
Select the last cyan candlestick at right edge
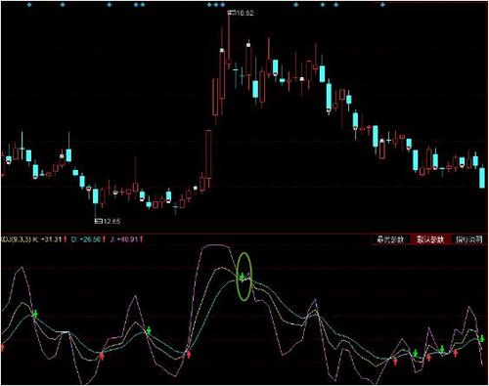point(482,177)
